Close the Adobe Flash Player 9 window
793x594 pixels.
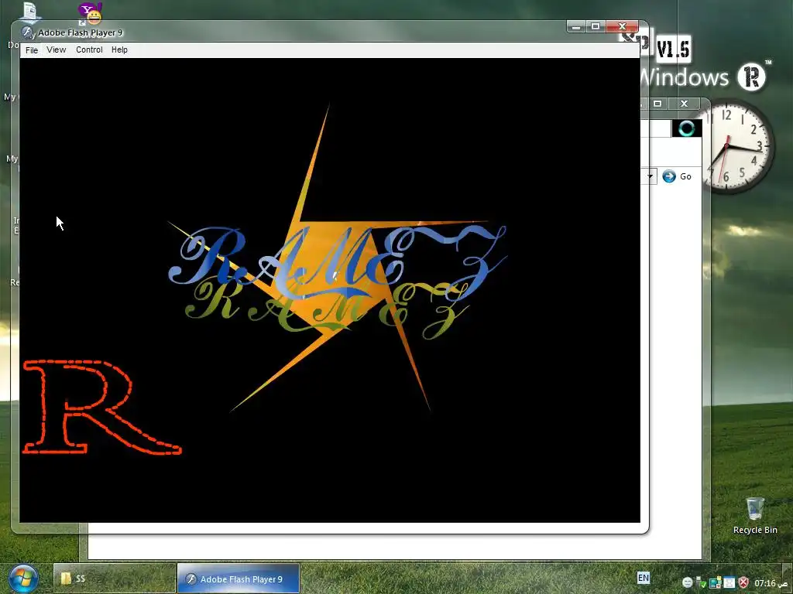(623, 26)
